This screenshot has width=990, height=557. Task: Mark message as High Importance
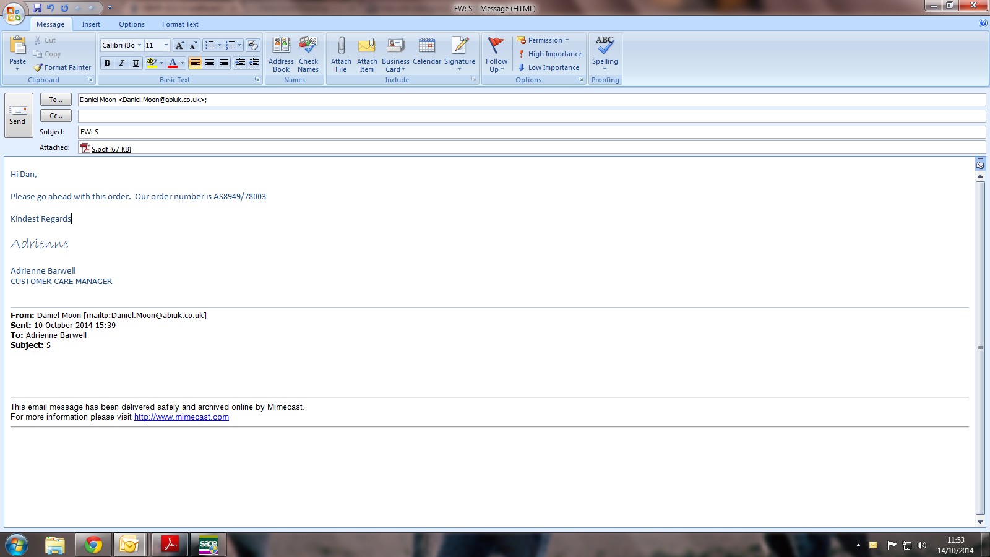click(549, 54)
